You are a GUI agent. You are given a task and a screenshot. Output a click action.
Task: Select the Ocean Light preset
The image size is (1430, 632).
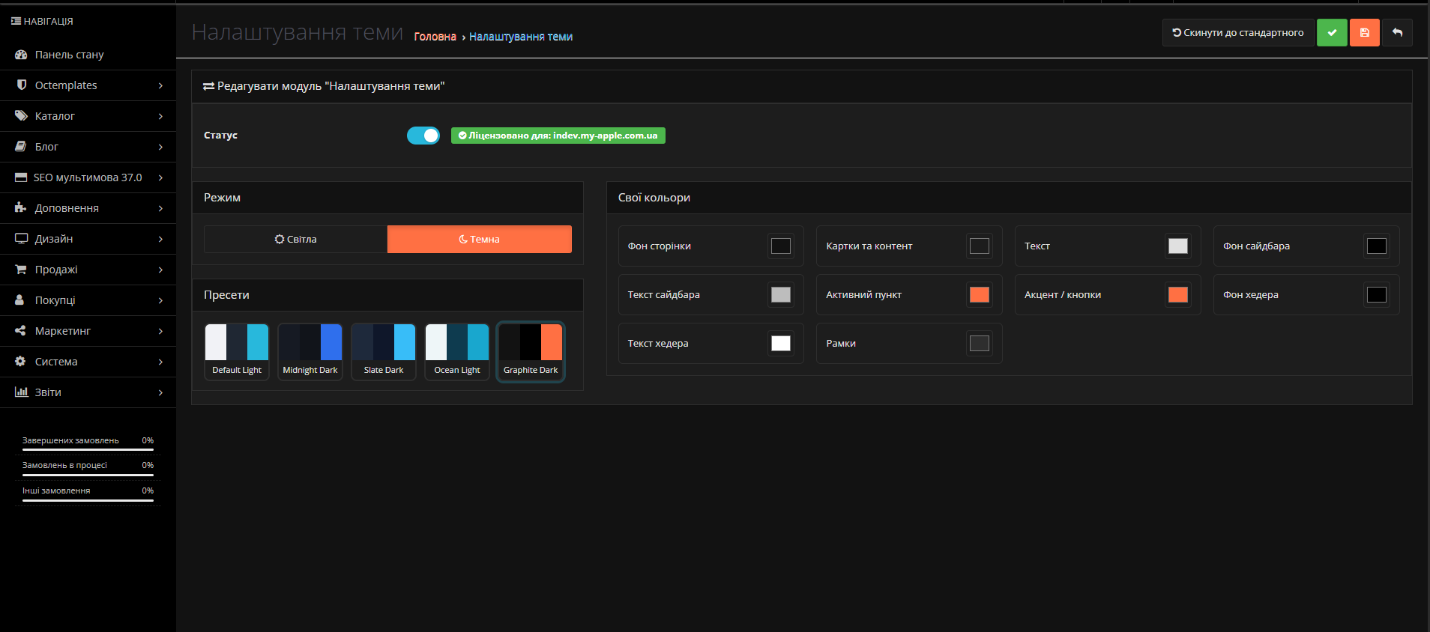pos(457,352)
